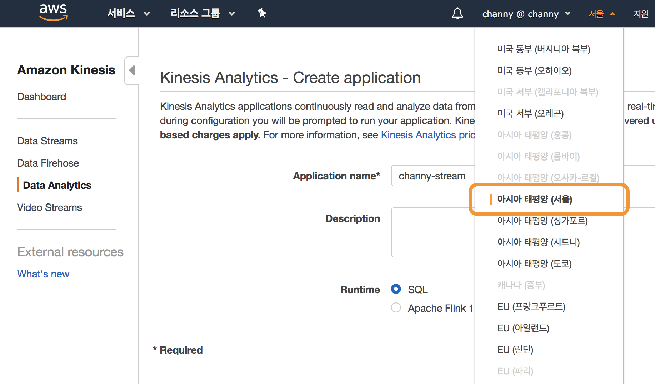Pick the EU (프랑크푸르트) region
The width and height of the screenshot is (655, 384).
pos(531,306)
